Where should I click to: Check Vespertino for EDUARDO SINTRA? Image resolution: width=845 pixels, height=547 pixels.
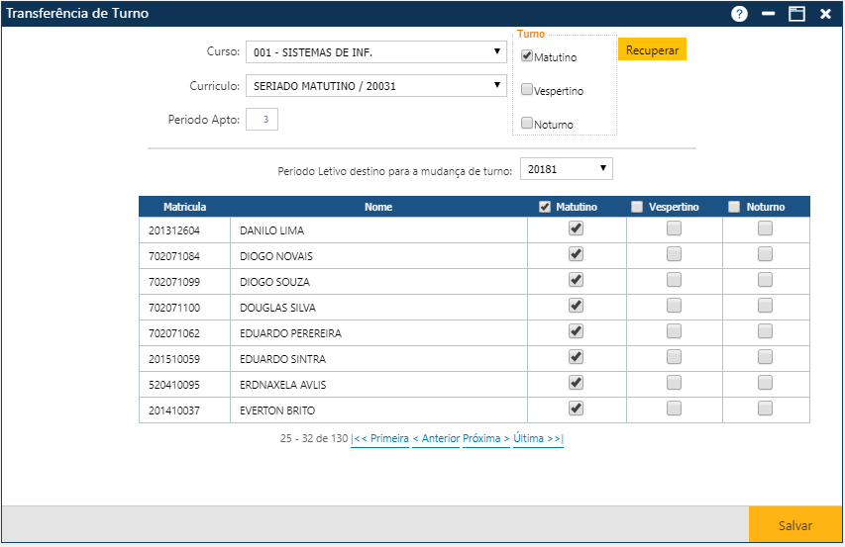674,357
